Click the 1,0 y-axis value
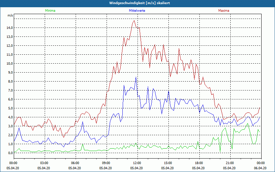The height and width of the screenshot is (172, 275). (10, 144)
